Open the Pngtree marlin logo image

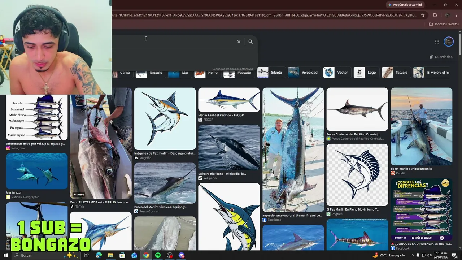tap(357, 175)
